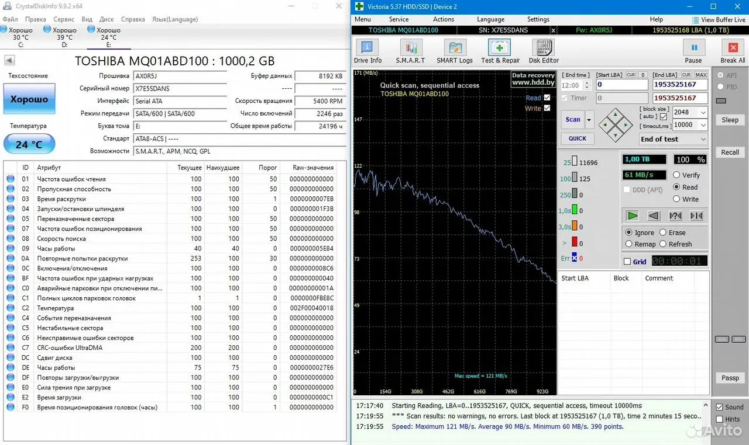This screenshot has height=445, width=749.
Task: Click the red slow block indicator
Action: click(575, 242)
